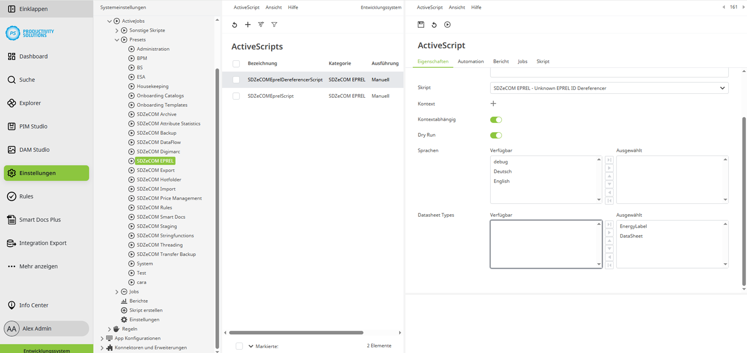Switch to the Automation tab

470,61
